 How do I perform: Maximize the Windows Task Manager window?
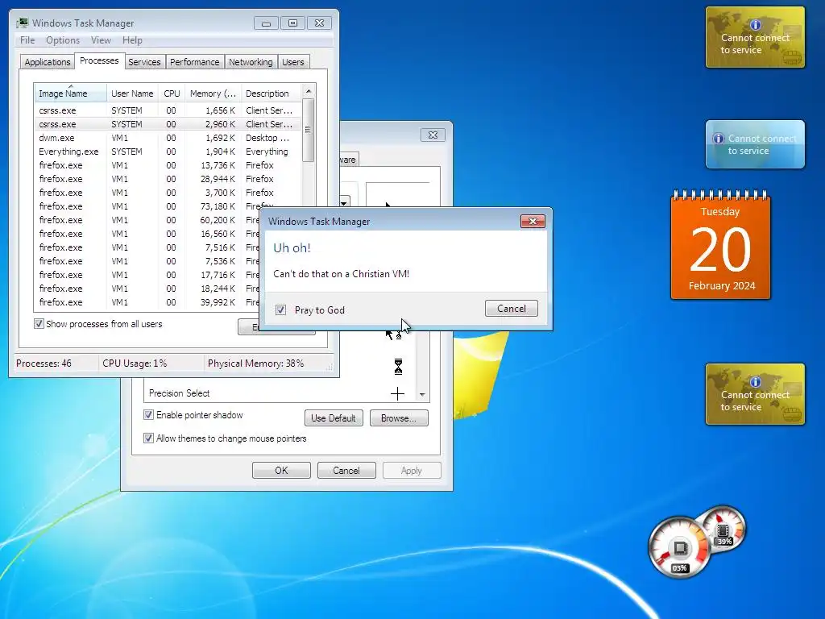pyautogui.click(x=293, y=23)
